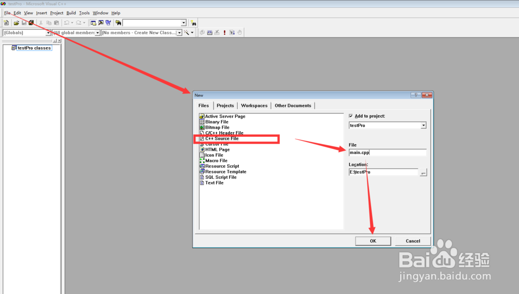Click the red Execute Program icon
The height and width of the screenshot is (294, 519).
pyautogui.click(x=224, y=33)
